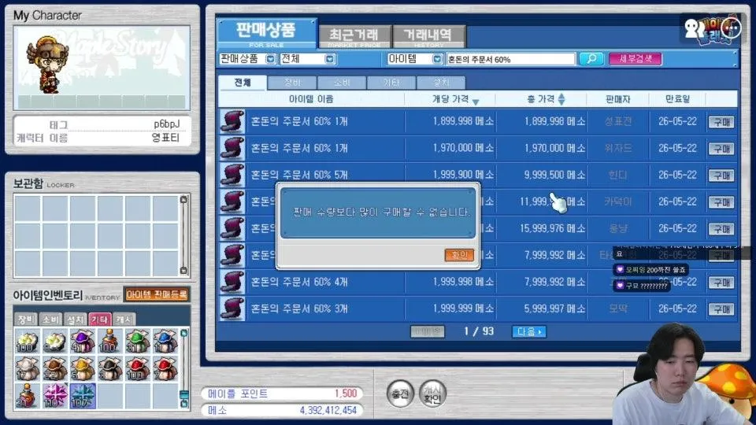Select the white pouch with count 17
The width and height of the screenshot is (756, 425).
click(x=27, y=368)
